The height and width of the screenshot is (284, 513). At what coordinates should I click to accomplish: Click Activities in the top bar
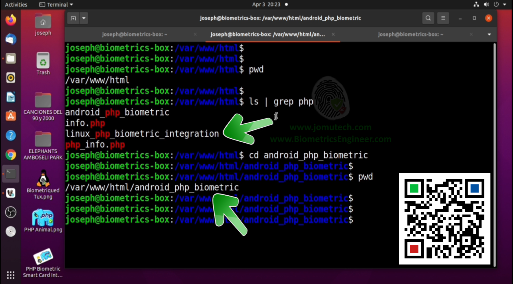pos(16,4)
